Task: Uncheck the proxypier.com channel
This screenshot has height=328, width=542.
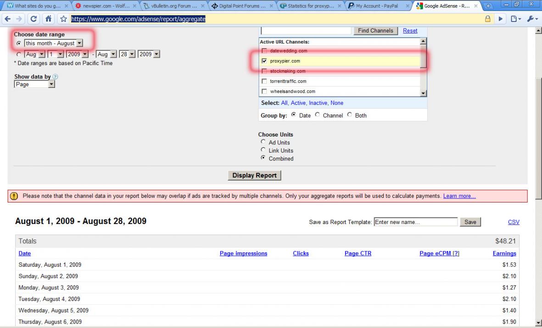Action: pos(264,61)
